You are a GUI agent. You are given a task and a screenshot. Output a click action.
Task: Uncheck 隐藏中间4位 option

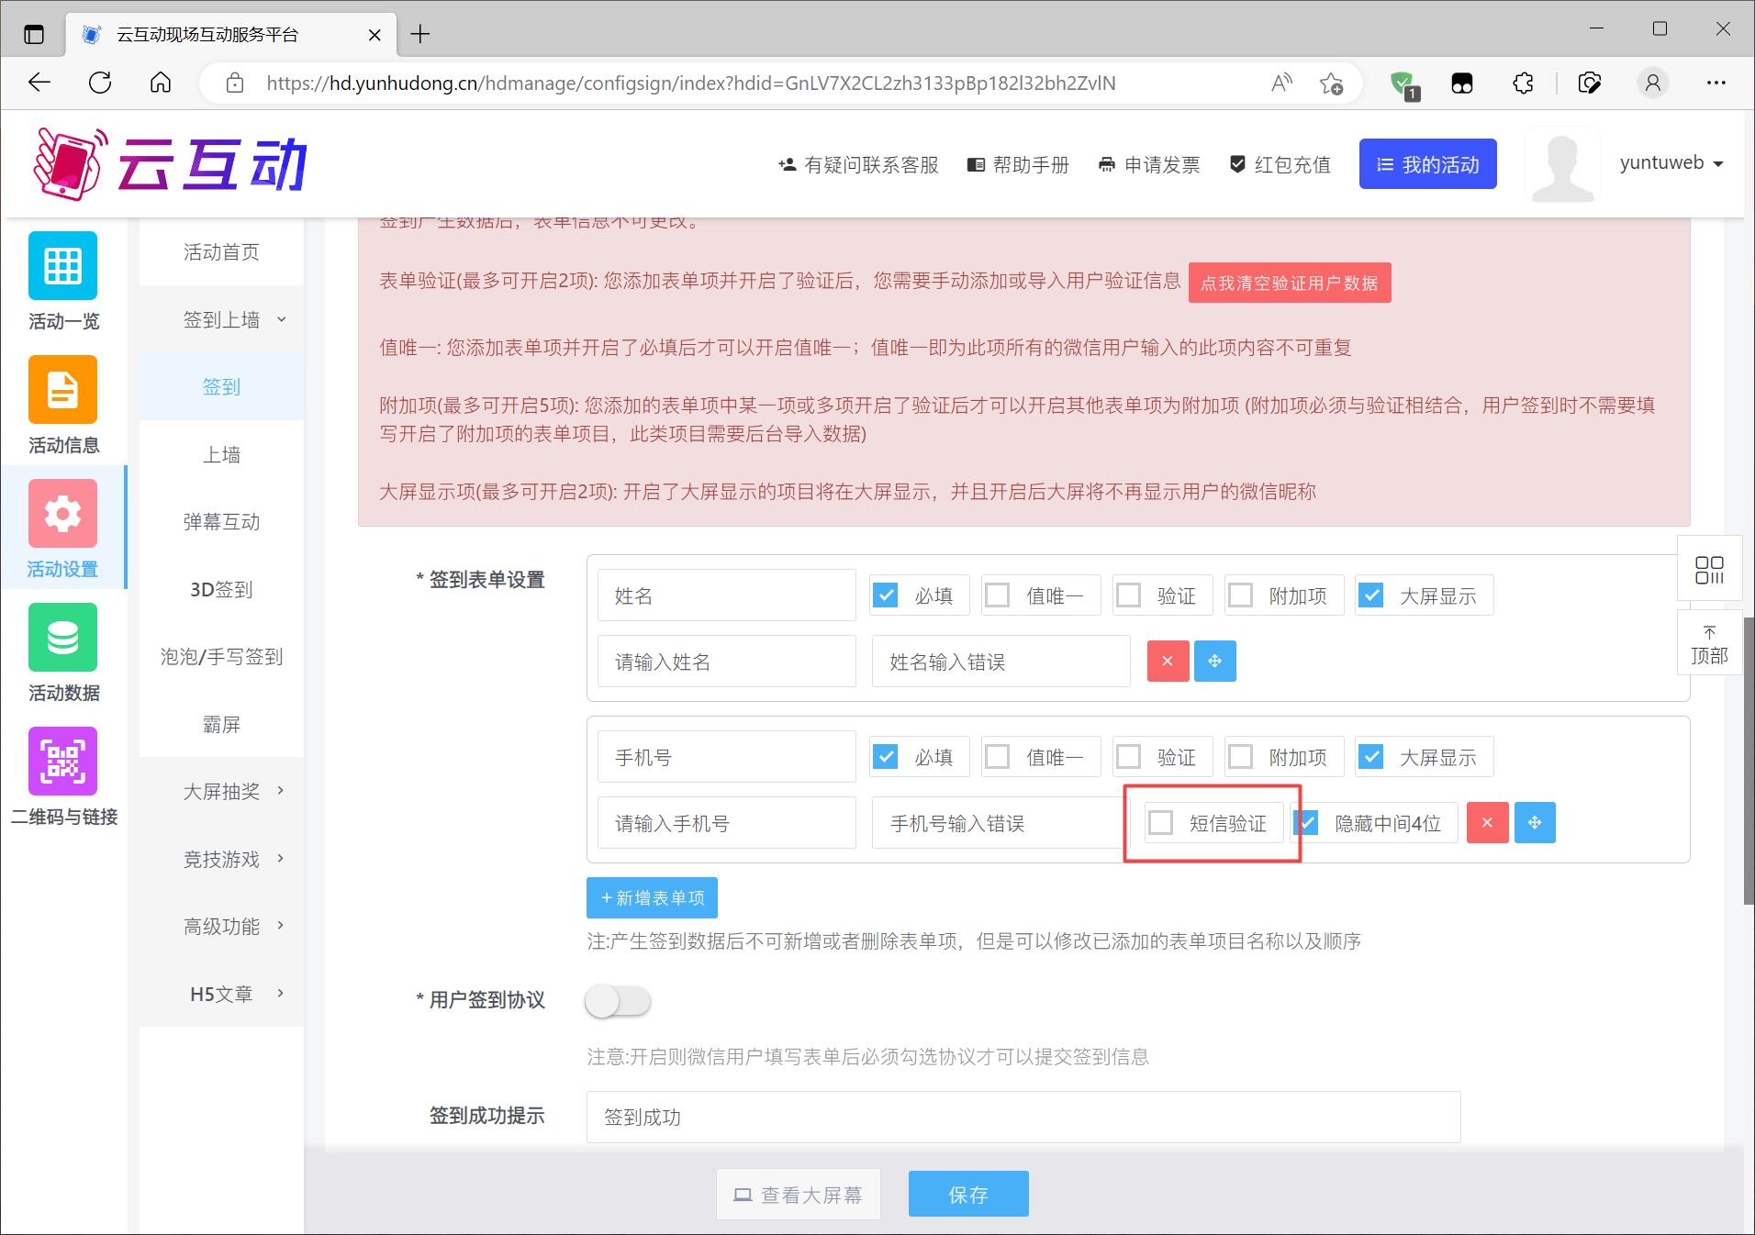tap(1307, 823)
